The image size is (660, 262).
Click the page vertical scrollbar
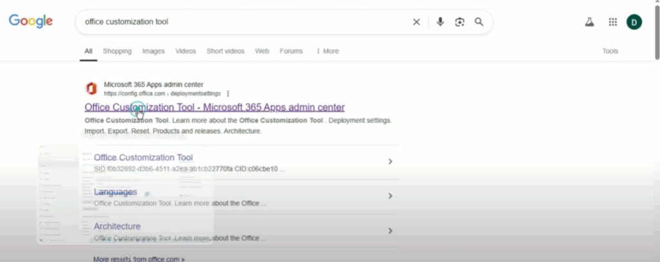657,32
